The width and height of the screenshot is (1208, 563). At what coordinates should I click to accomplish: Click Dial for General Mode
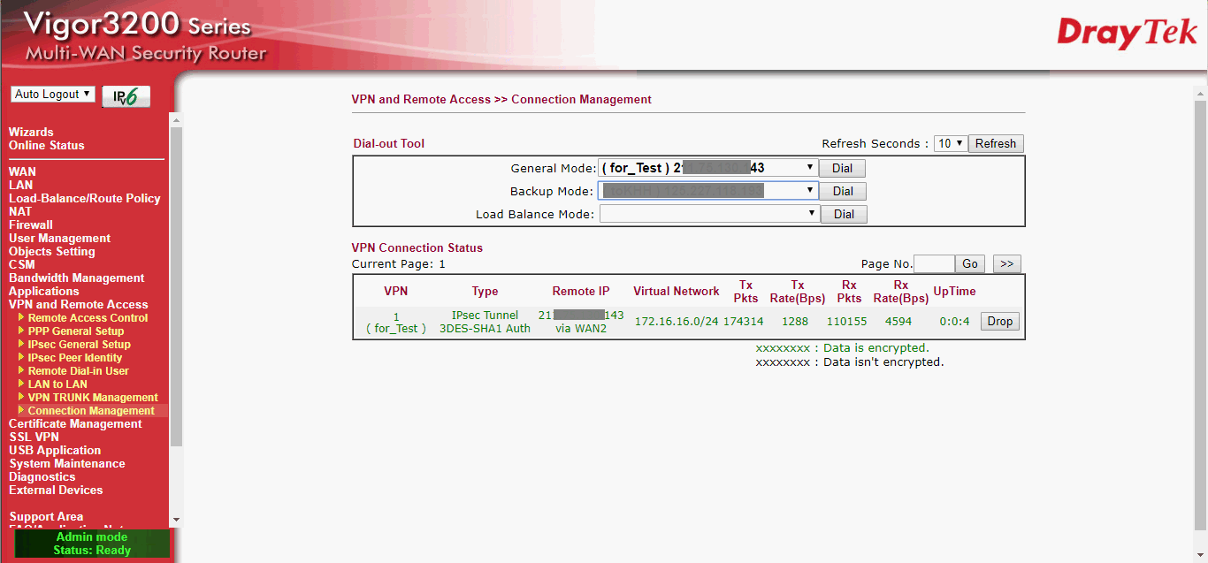[843, 168]
